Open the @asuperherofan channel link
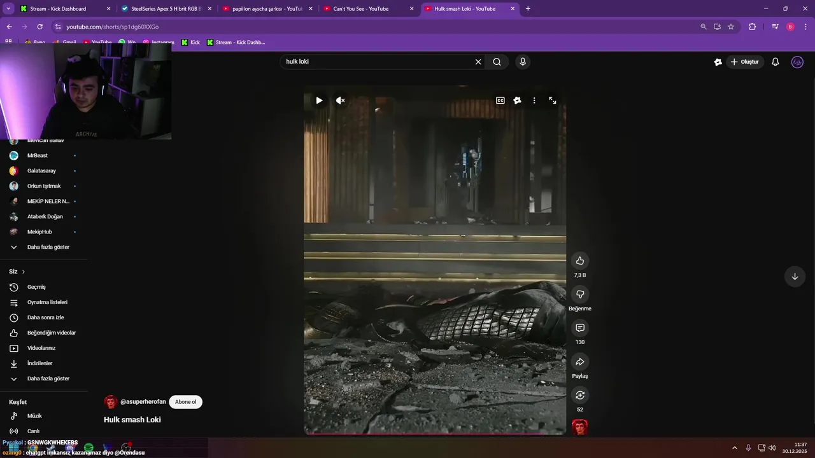This screenshot has height=458, width=815. (143, 402)
